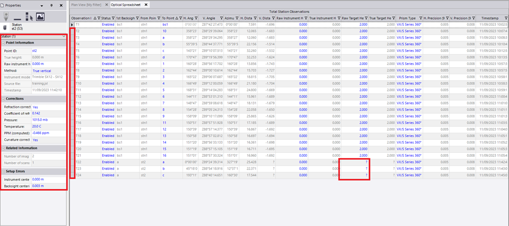This screenshot has width=509, height=226.
Task: Click the sort triangle on Observation ID column
Action: point(95,18)
